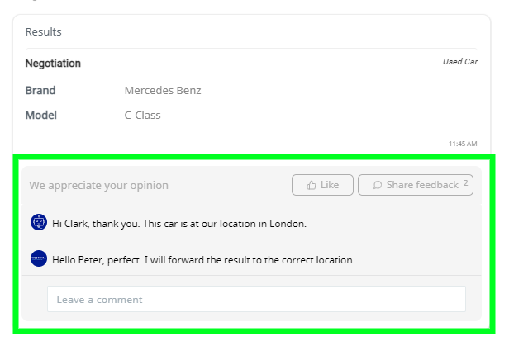
Task: Click the 11:45 AM timestamp
Action: click(x=463, y=144)
